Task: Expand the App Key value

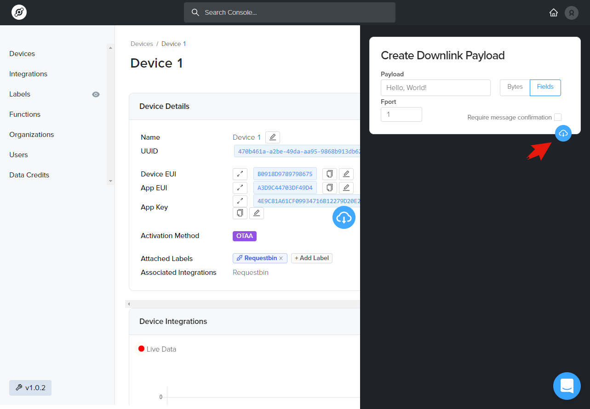Action: point(240,201)
